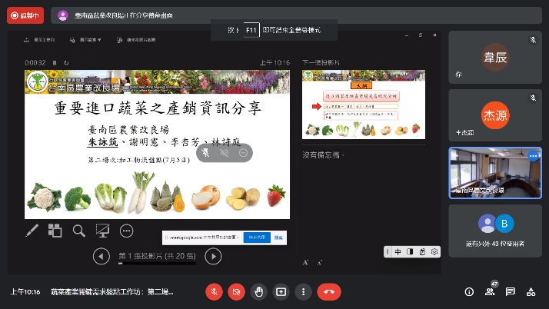Click the see all slides icon
Image resolution: width=549 pixels, height=309 pixels.
55,230
